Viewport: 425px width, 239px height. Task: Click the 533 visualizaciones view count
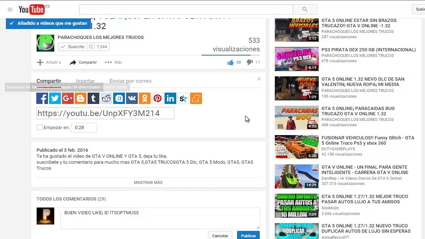click(236, 45)
